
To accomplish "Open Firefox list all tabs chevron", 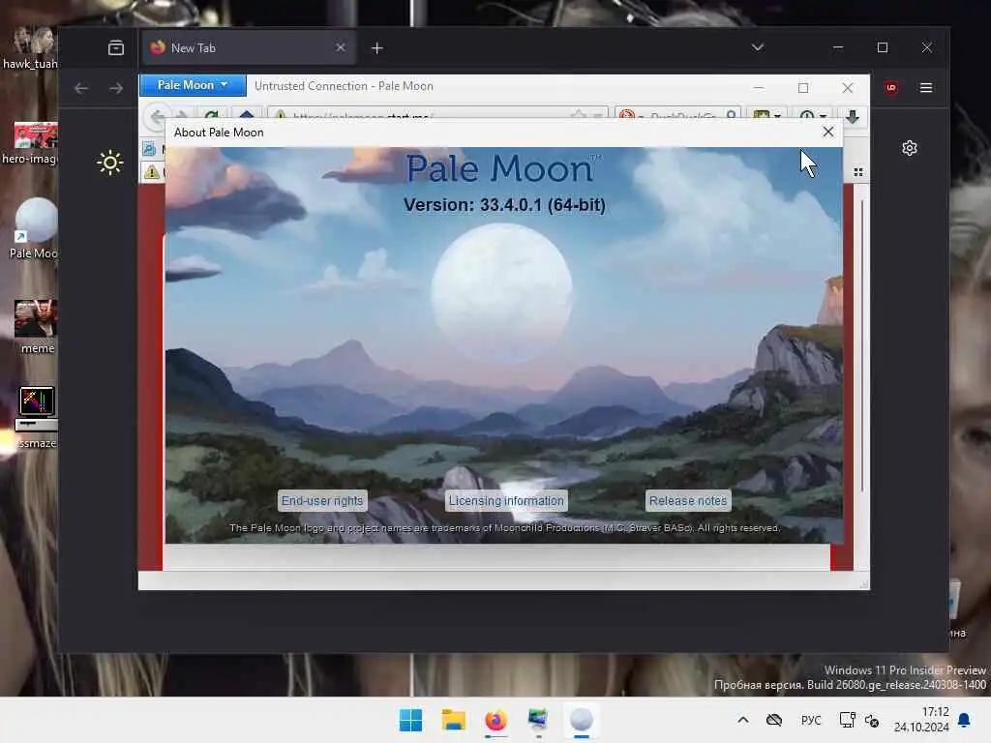I will [x=758, y=47].
